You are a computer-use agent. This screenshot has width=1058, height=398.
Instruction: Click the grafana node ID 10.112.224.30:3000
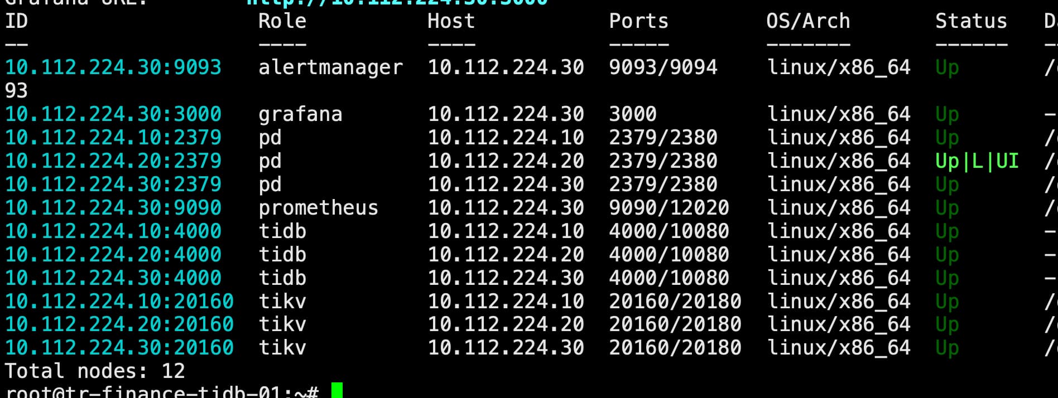(113, 114)
